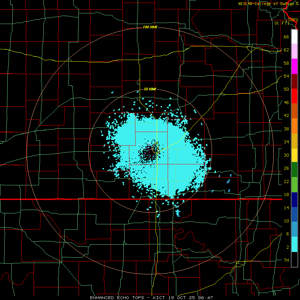This screenshot has width=300, height=300.
Task: Click the "58" legend value
Action: point(286,63)
